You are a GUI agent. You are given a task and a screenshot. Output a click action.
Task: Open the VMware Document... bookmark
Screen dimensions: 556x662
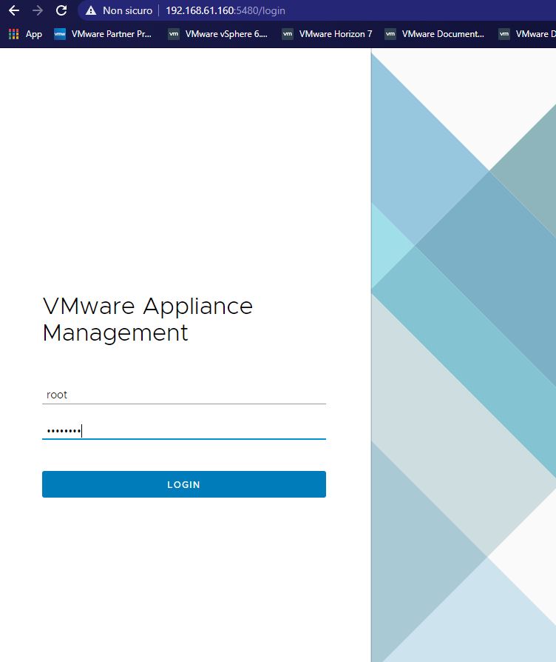[x=435, y=34]
